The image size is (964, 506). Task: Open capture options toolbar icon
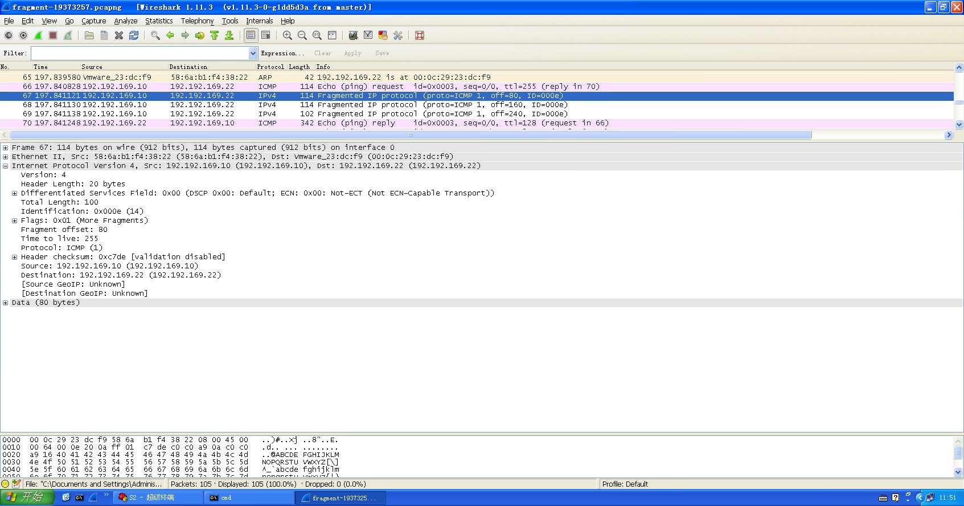23,35
